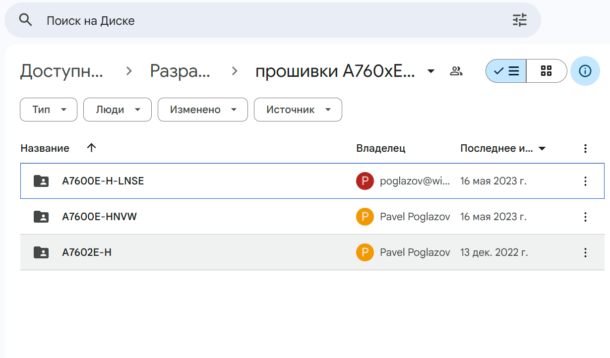Screen dimensions: 610x358
Task: Expand the Тип filter dropdown
Action: click(49, 110)
